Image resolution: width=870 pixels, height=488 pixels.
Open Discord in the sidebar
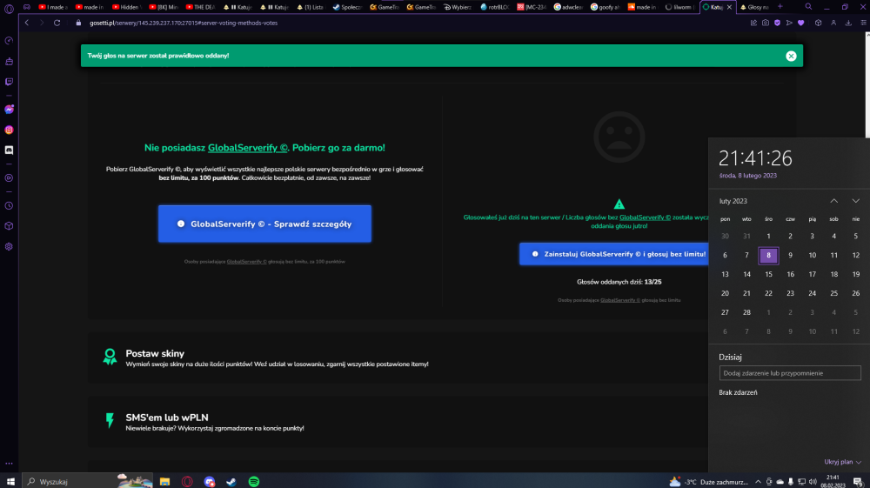(9, 150)
